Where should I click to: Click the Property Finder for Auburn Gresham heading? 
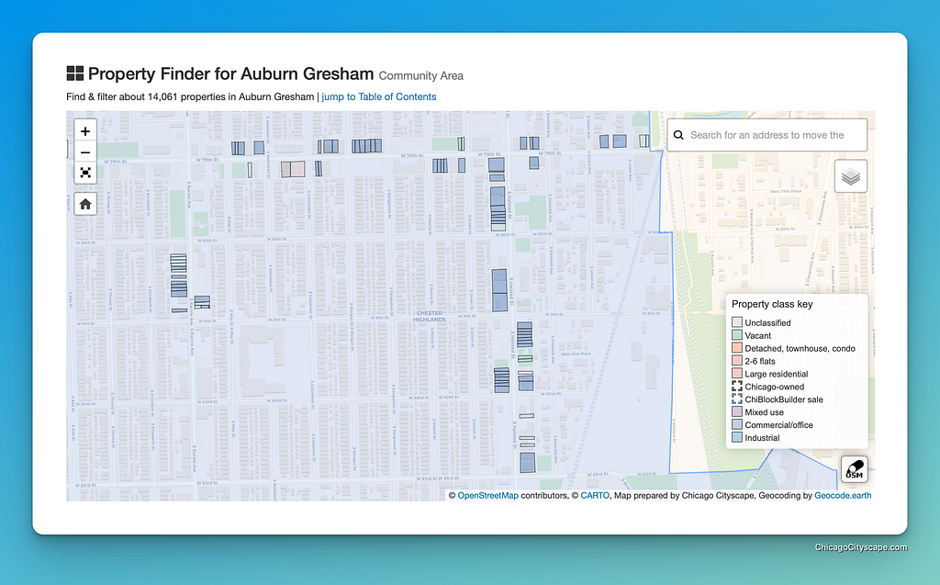230,73
